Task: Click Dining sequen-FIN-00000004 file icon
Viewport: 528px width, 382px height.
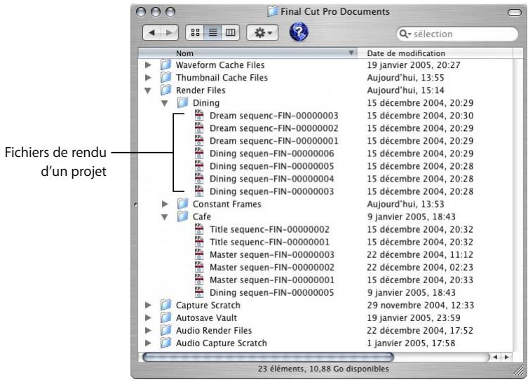Action: pos(199,178)
